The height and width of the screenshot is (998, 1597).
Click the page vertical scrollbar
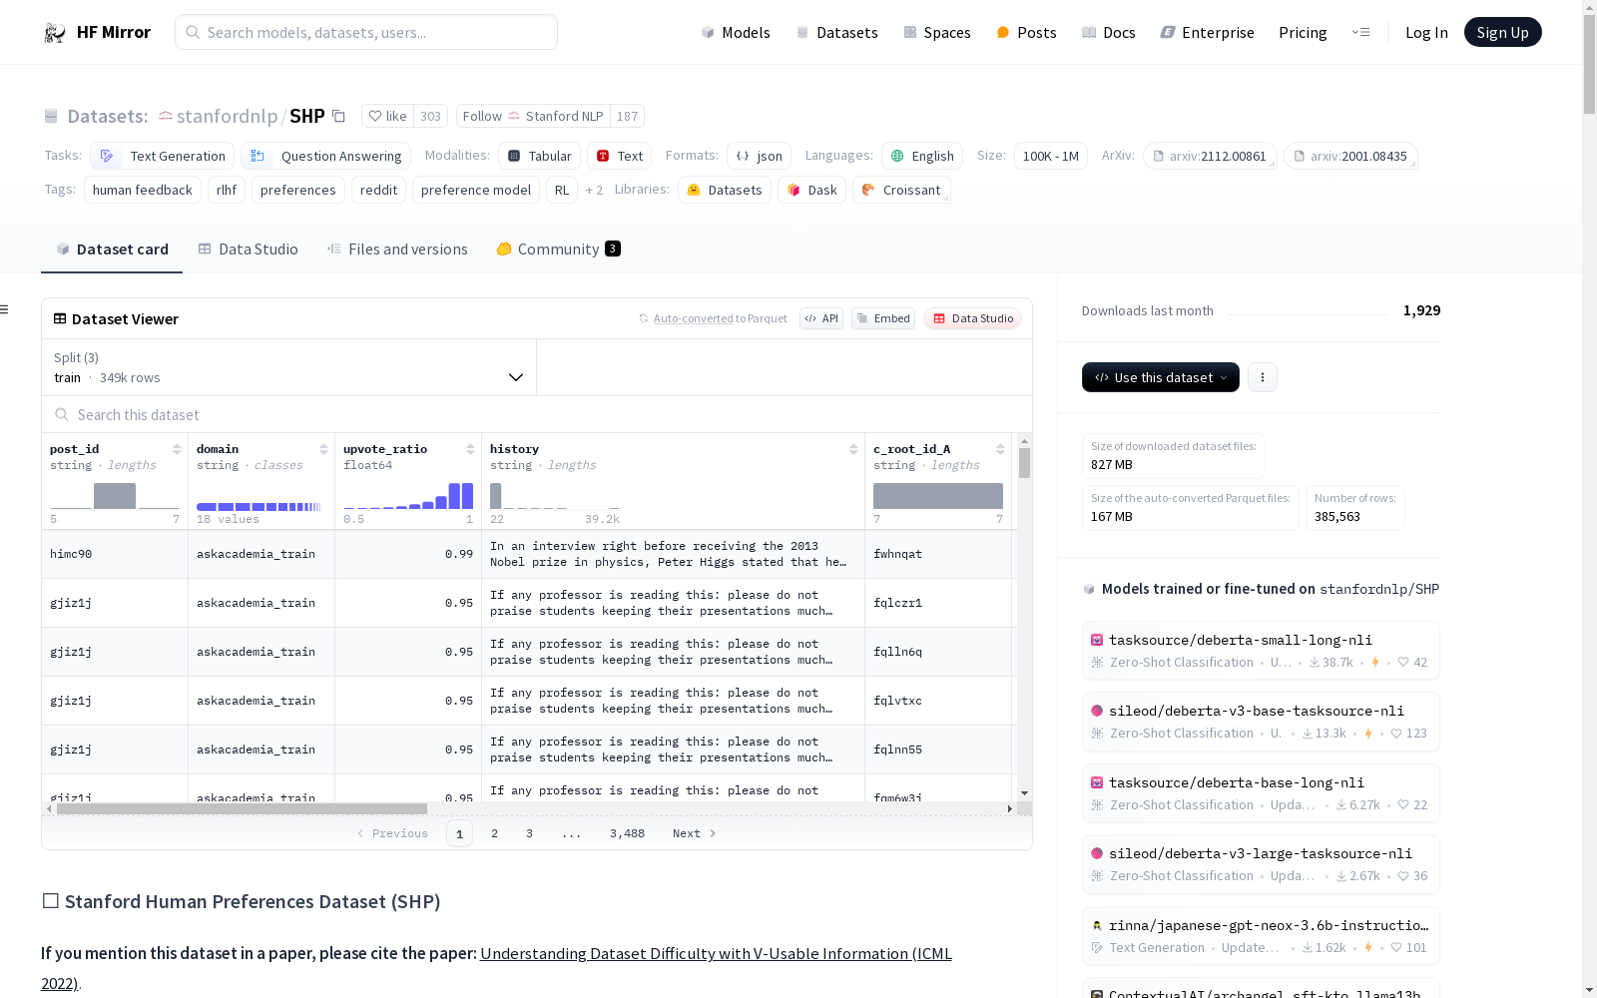(x=1589, y=65)
